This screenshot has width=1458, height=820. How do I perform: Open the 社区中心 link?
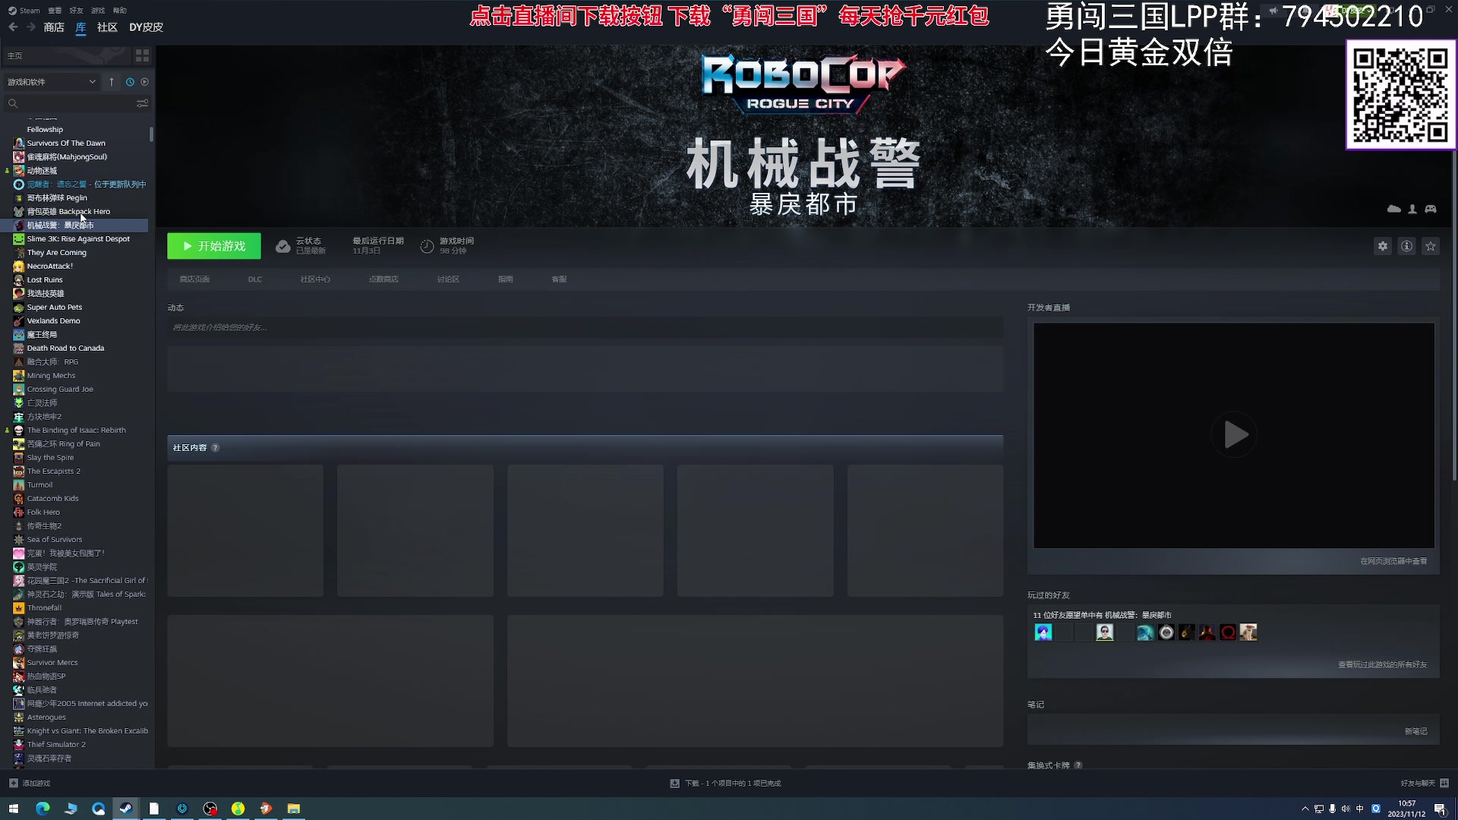(x=315, y=279)
